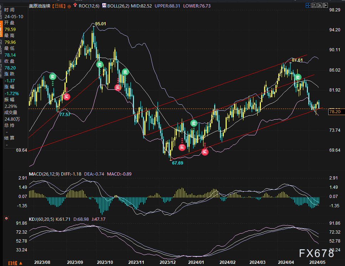Click the 2024/01 date on the time axis
Image resolution: width=345 pixels, height=266 pixels.
(196, 262)
